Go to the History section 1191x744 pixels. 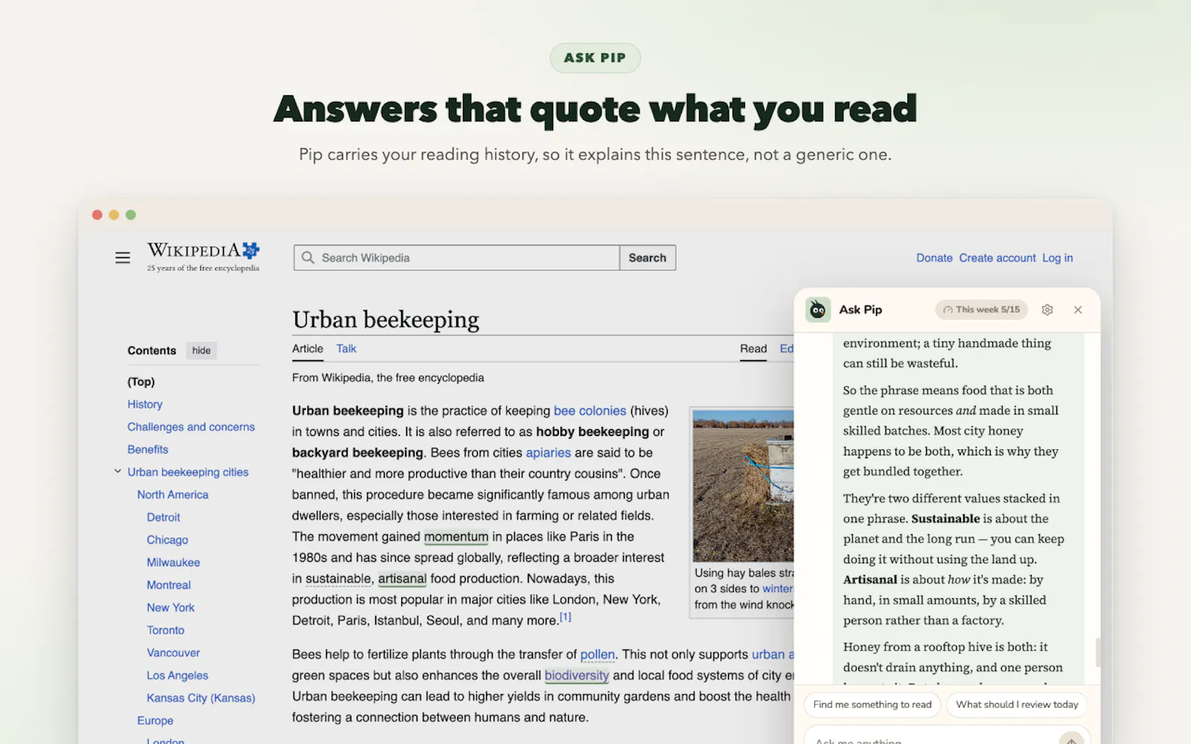(x=144, y=404)
